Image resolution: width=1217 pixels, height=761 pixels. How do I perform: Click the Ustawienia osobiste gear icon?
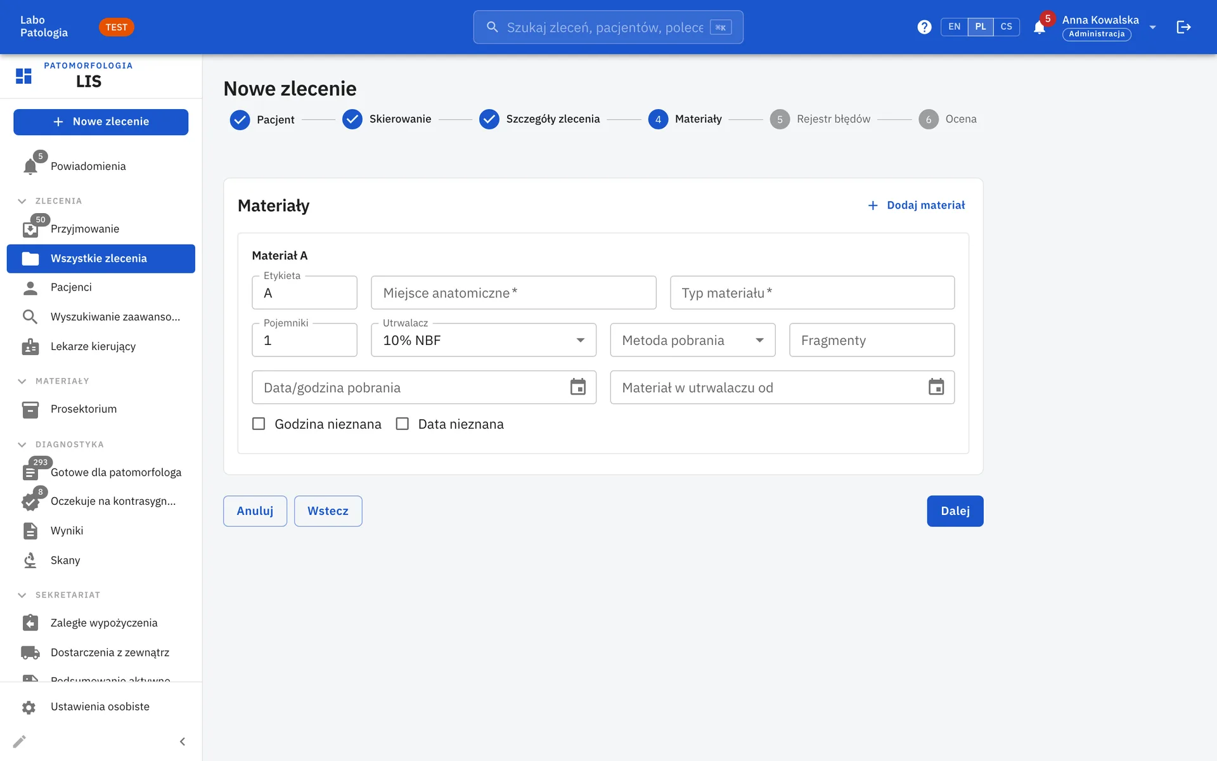click(29, 707)
